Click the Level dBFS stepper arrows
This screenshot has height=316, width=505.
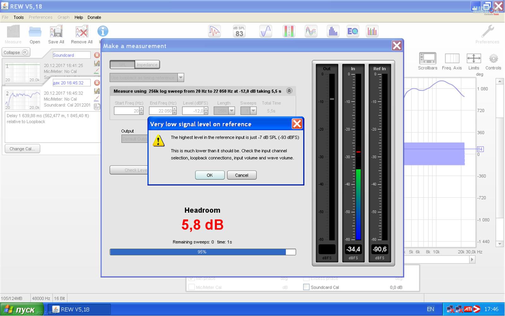(206, 111)
